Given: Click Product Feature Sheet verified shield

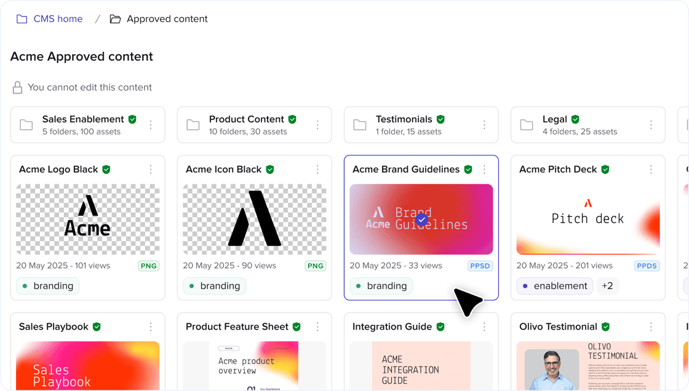Looking at the screenshot, I should (297, 326).
